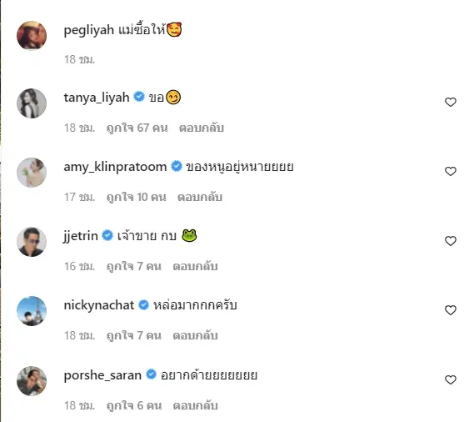
Task: Tap the heart on jjetrin's comment
Action: tap(451, 241)
